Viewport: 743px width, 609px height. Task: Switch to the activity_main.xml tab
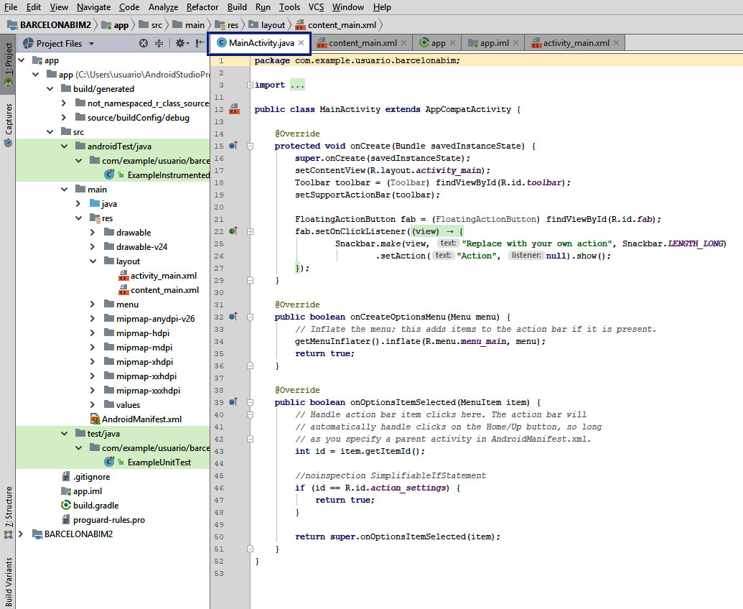[x=575, y=43]
